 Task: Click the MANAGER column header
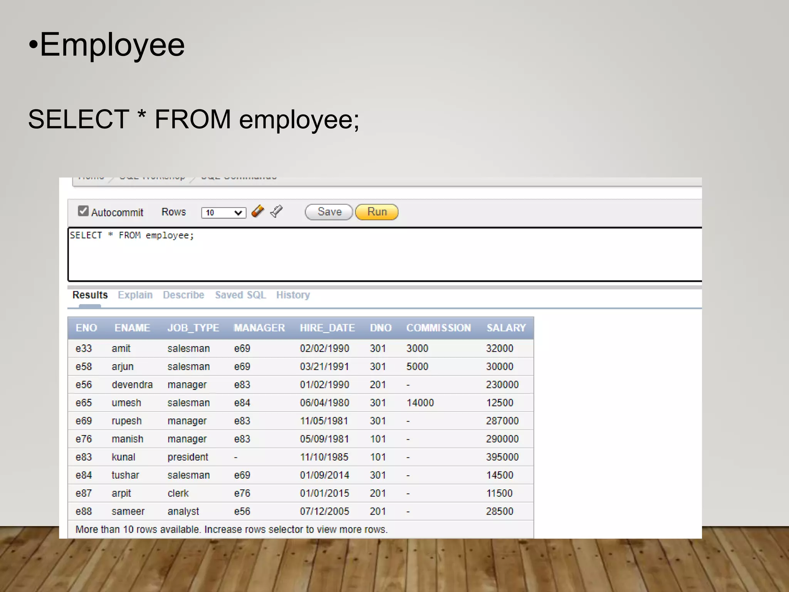coord(259,328)
